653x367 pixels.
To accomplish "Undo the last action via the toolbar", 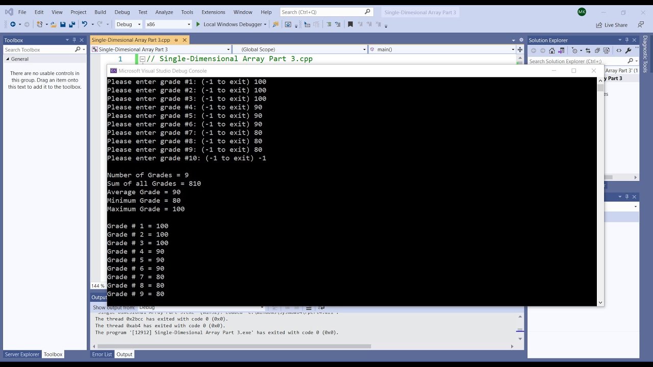I will (x=85, y=24).
